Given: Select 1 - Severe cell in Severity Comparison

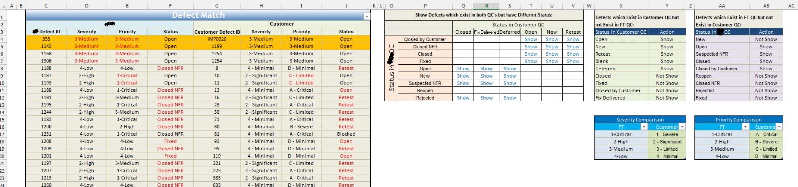Looking at the screenshot, I should pyautogui.click(x=667, y=134).
